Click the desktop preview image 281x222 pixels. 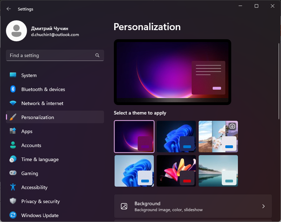click(172, 72)
